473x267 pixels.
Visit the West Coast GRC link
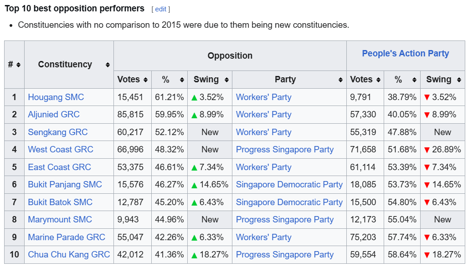click(x=61, y=150)
